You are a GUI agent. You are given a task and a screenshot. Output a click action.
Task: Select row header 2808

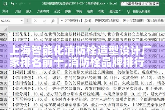[4, 40]
